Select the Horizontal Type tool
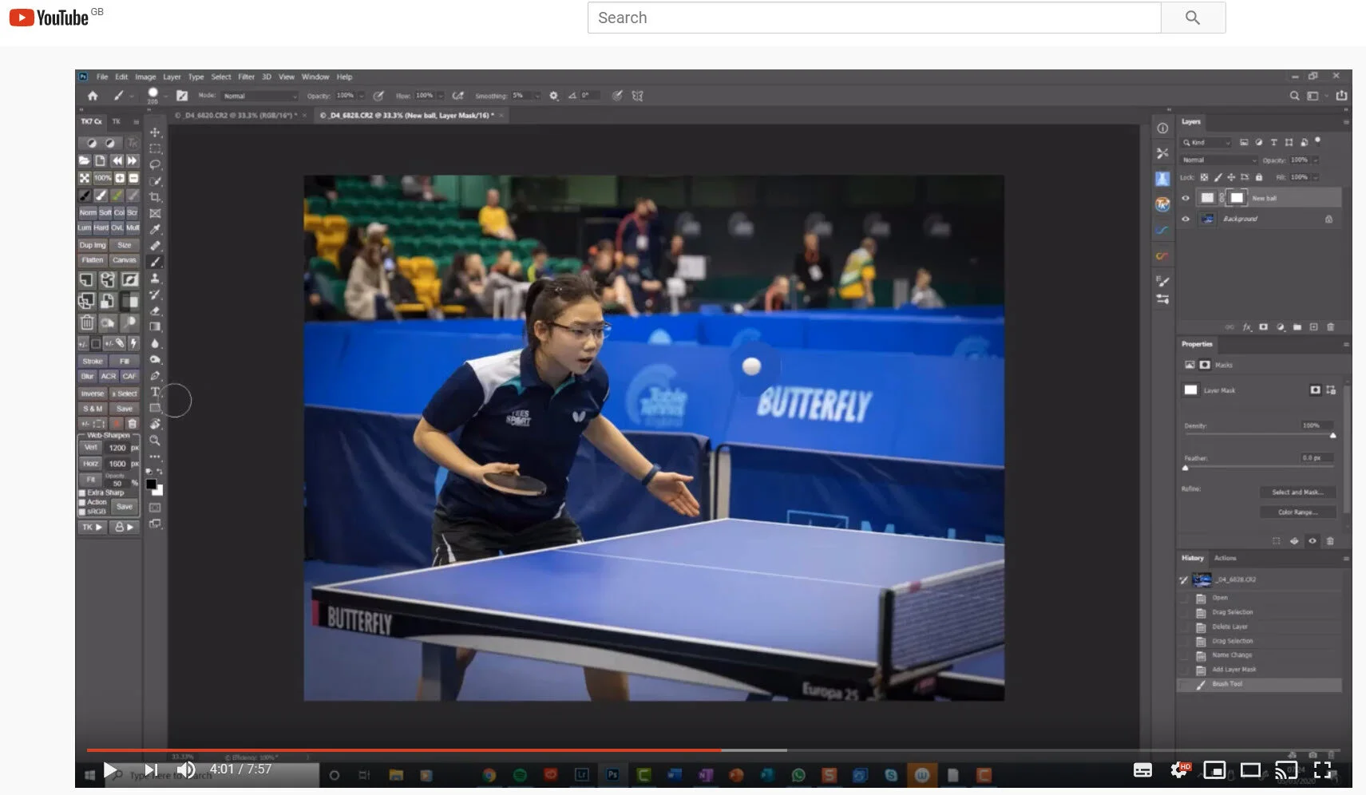The image size is (1366, 795). click(x=155, y=392)
